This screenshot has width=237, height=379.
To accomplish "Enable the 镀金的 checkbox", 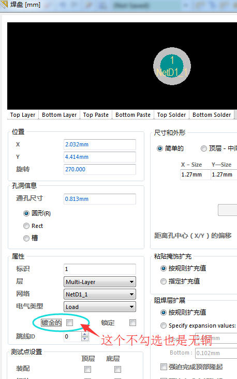I will click(x=70, y=322).
